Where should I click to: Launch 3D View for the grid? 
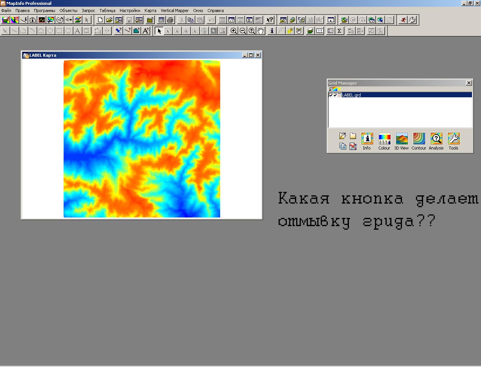click(x=402, y=139)
